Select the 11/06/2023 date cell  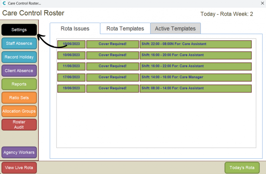pyautogui.click(x=71, y=66)
